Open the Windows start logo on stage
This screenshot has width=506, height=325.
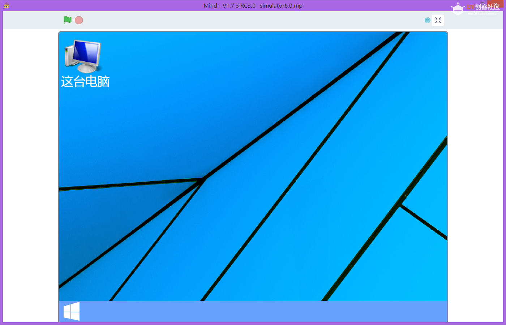coord(72,311)
